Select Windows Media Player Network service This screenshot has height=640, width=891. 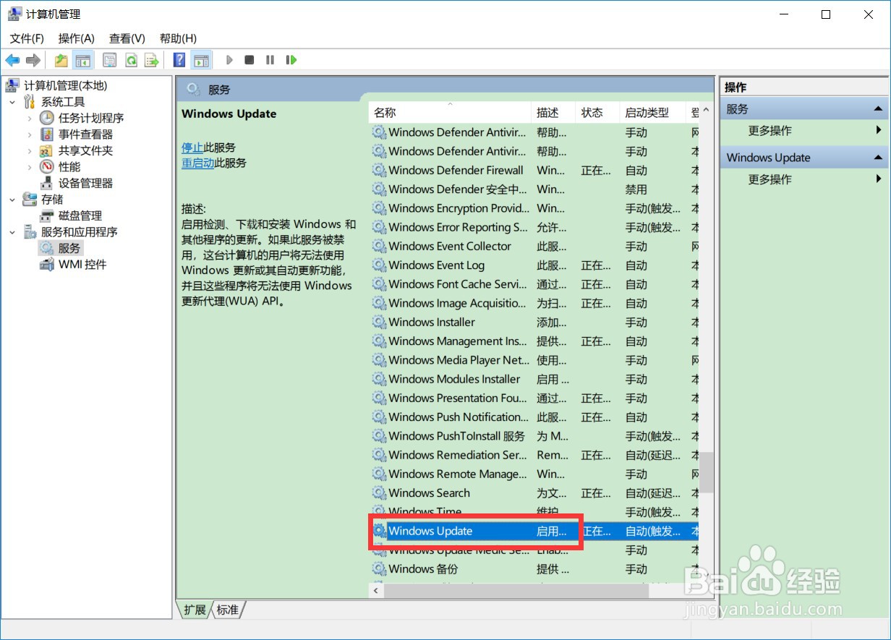coord(534,360)
